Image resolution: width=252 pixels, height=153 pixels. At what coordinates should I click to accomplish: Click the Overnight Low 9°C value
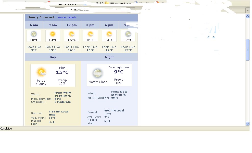(x=119, y=72)
